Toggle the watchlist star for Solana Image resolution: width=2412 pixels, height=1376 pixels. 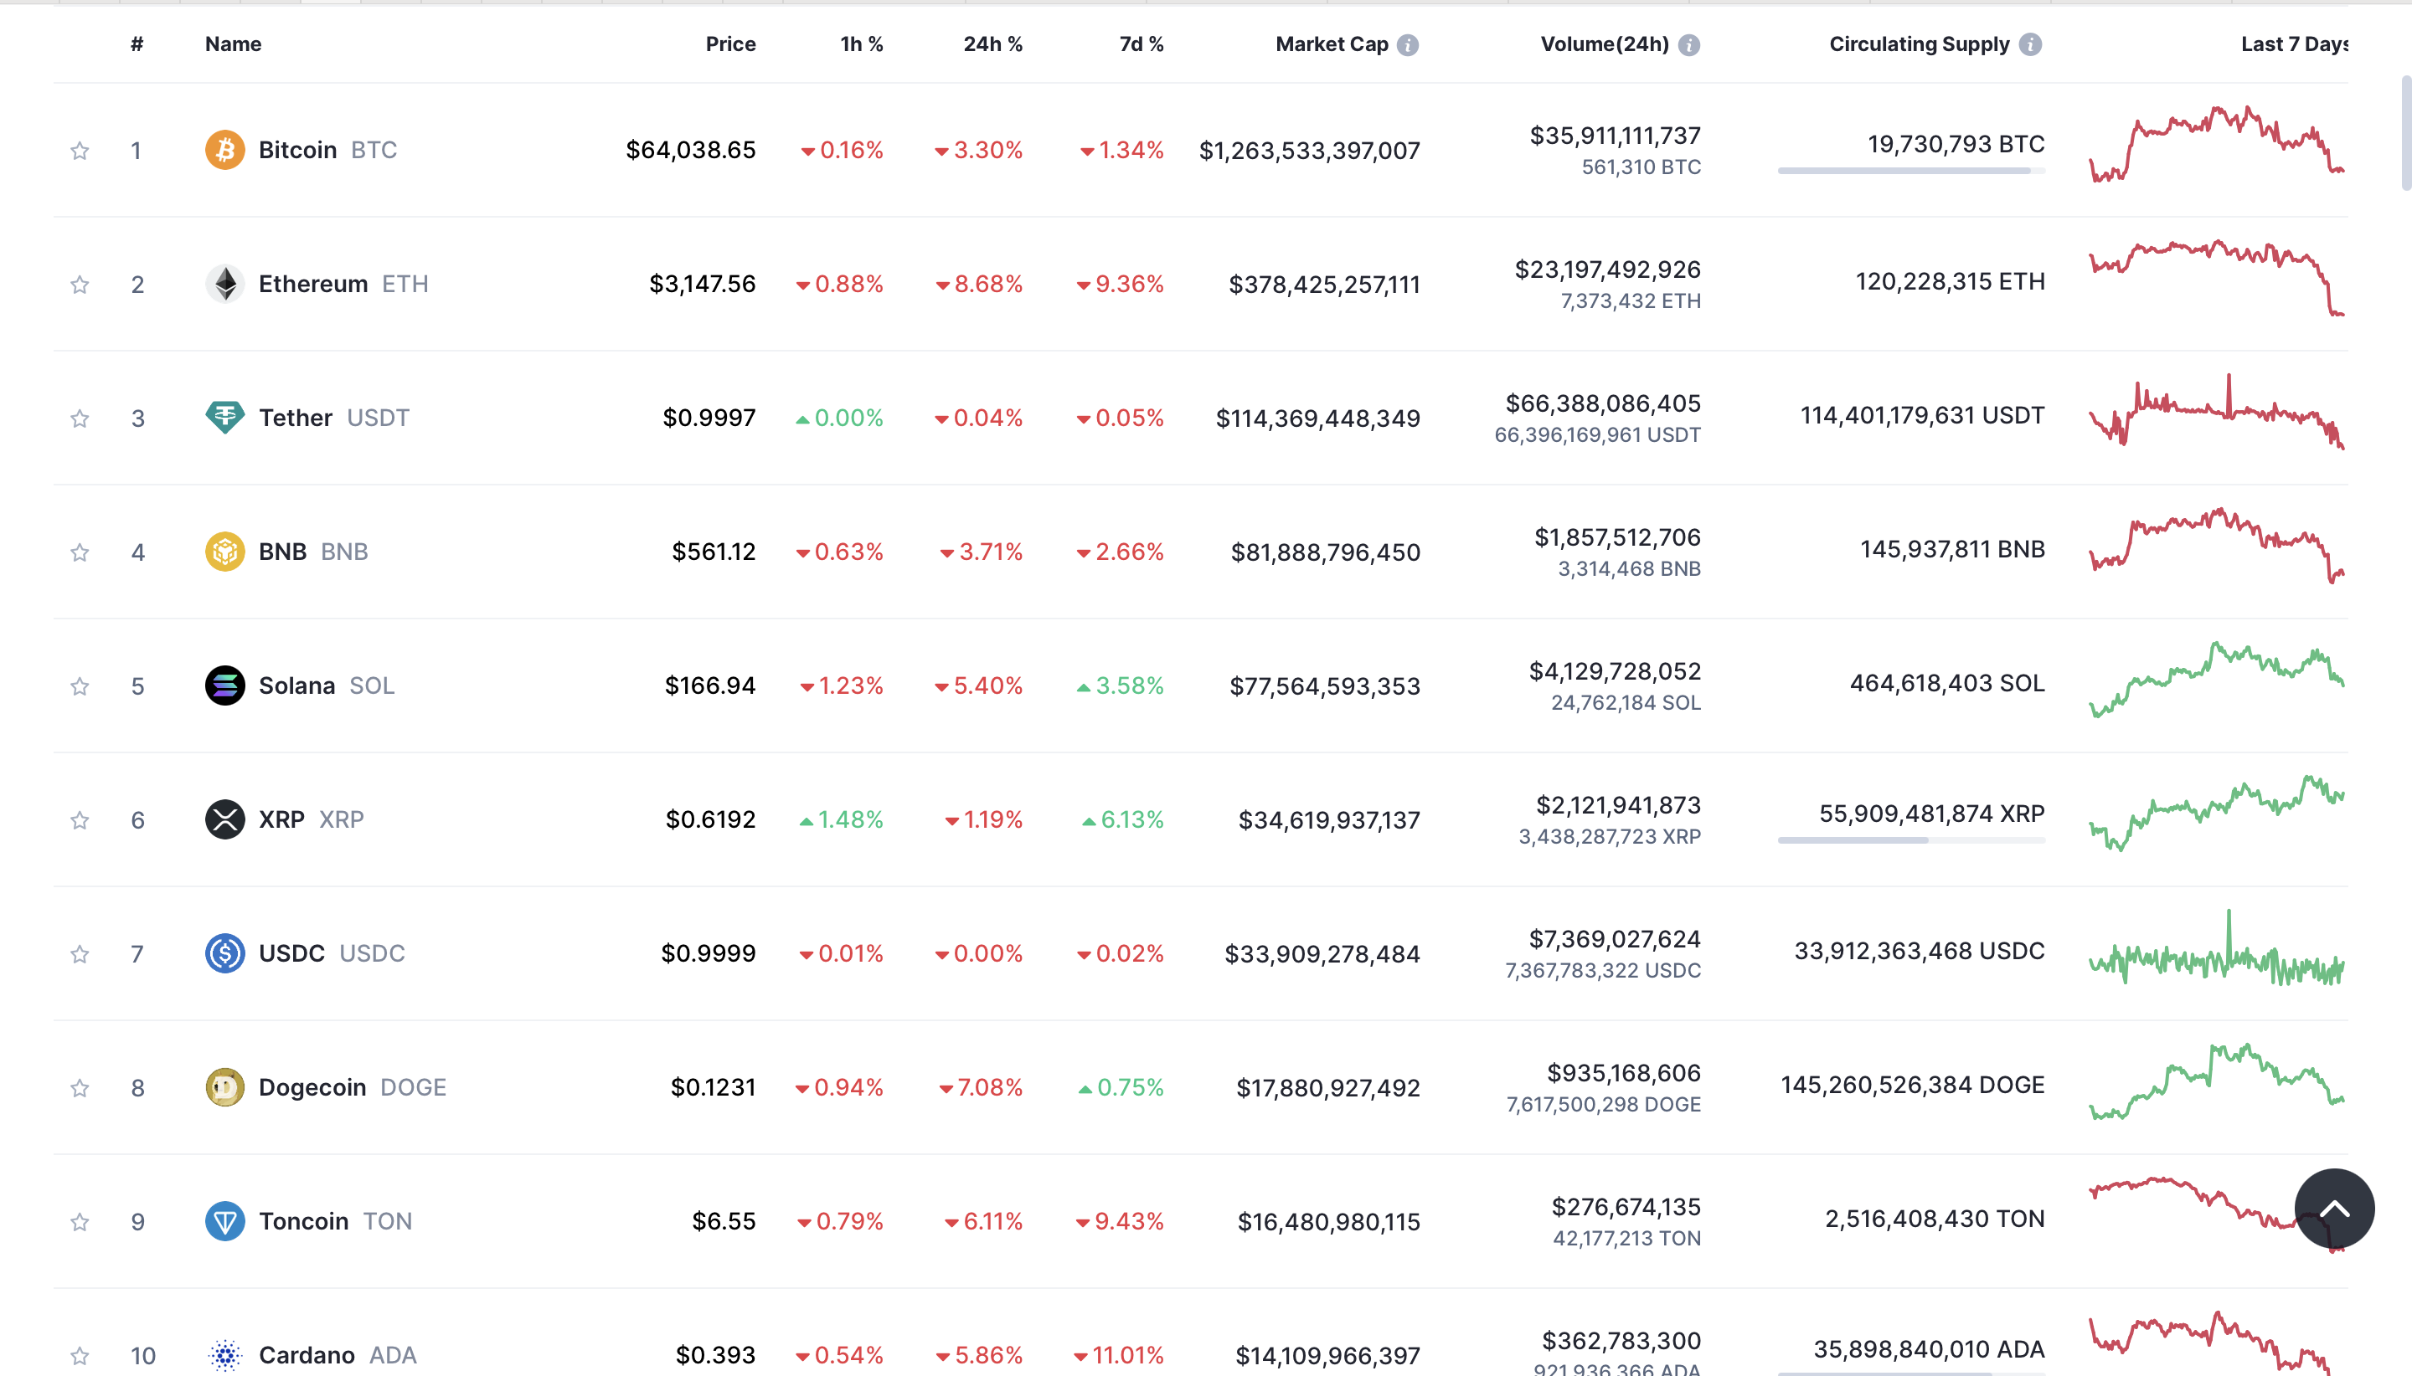pyautogui.click(x=80, y=687)
